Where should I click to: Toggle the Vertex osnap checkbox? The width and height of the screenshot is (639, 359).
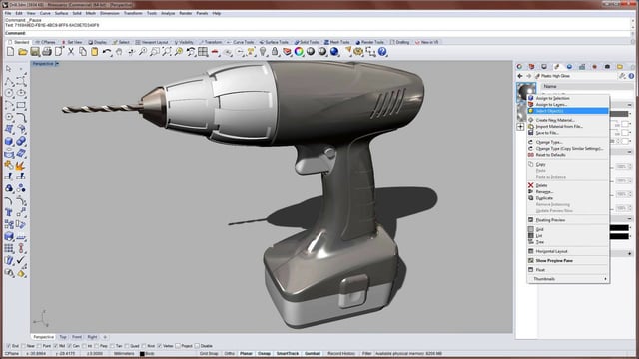tap(160, 346)
